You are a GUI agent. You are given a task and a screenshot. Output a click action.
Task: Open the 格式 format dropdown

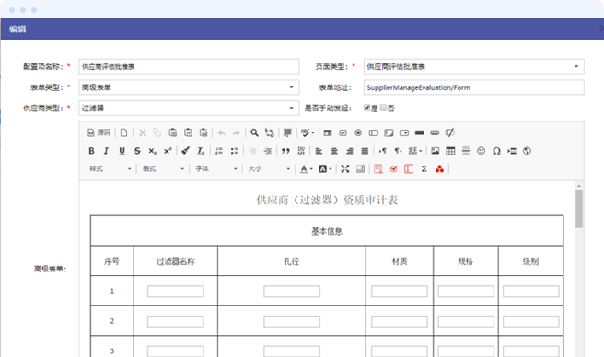[x=163, y=168]
